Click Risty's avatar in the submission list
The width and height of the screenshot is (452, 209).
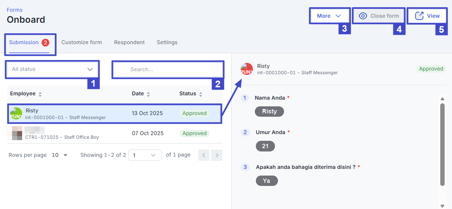[x=16, y=114]
